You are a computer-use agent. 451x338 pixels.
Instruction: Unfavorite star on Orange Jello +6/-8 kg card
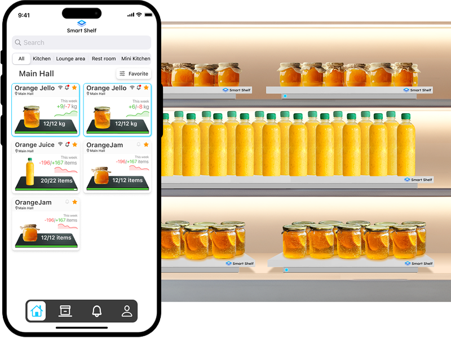click(146, 87)
